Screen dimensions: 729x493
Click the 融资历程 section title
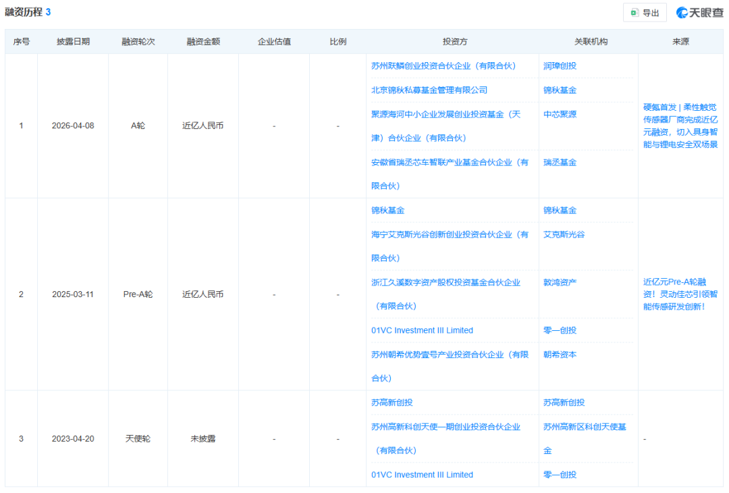tap(24, 12)
